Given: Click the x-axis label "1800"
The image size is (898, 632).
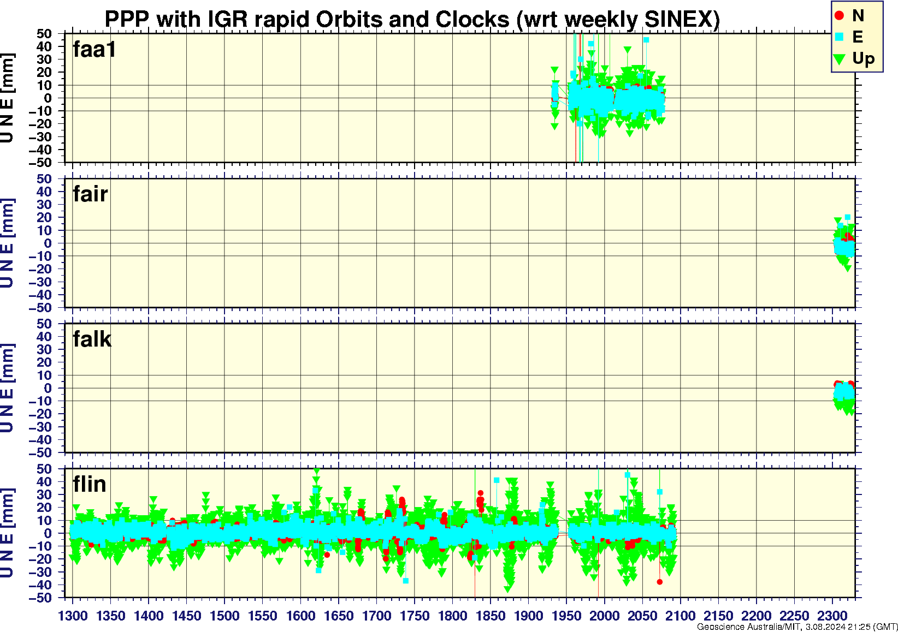Looking at the screenshot, I should (x=452, y=616).
